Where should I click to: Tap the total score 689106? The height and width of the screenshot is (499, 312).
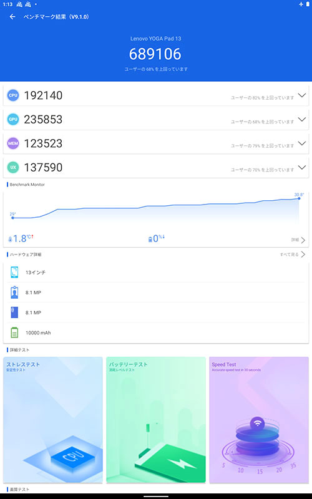pos(155,54)
